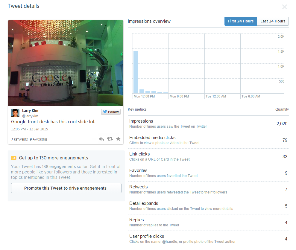This screenshot has width=296, height=250.
Task: Click the Number of replies to the Tweet description
Action: click(x=154, y=225)
